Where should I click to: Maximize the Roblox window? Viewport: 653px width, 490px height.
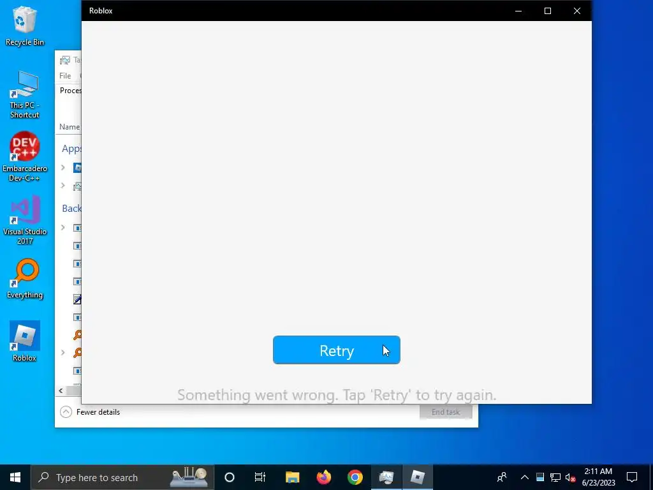click(548, 11)
